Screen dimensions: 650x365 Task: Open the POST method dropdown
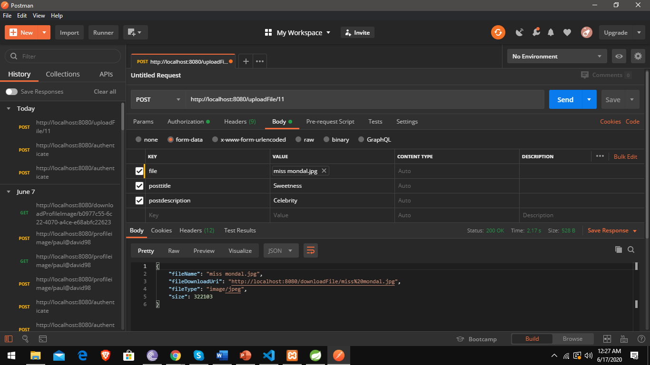(x=158, y=99)
